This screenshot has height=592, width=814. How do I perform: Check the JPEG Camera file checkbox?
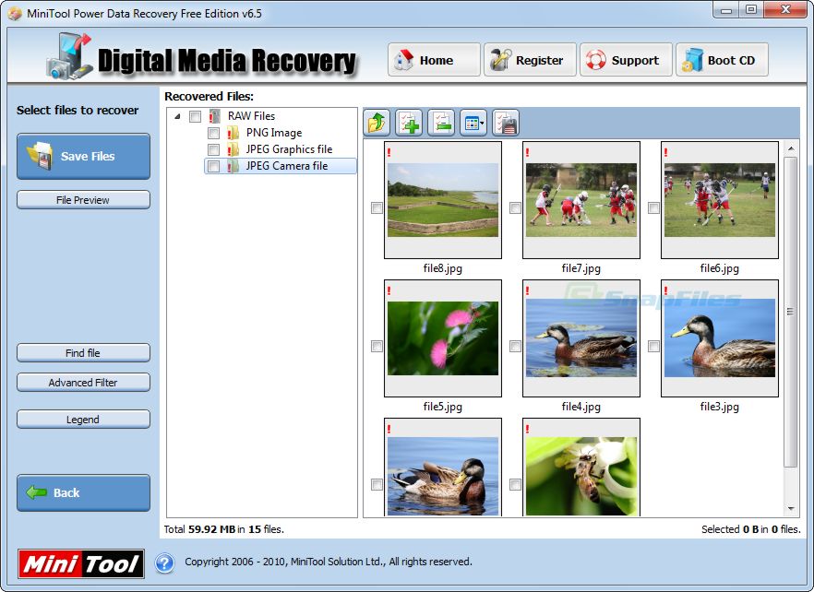tap(213, 166)
